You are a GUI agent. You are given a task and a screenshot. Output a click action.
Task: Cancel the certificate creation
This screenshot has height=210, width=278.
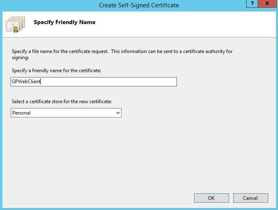coord(250,198)
